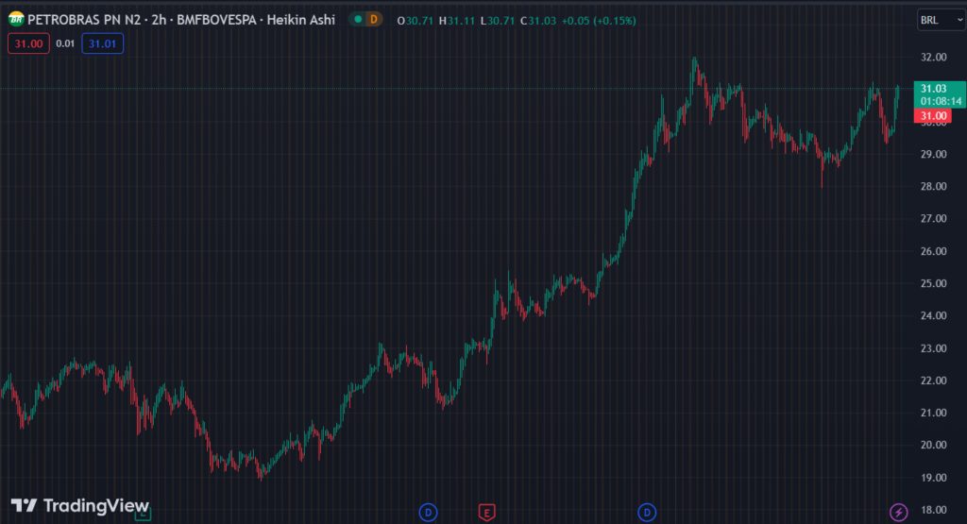
Task: Click the 27.00 price scale label
Action: (x=934, y=219)
